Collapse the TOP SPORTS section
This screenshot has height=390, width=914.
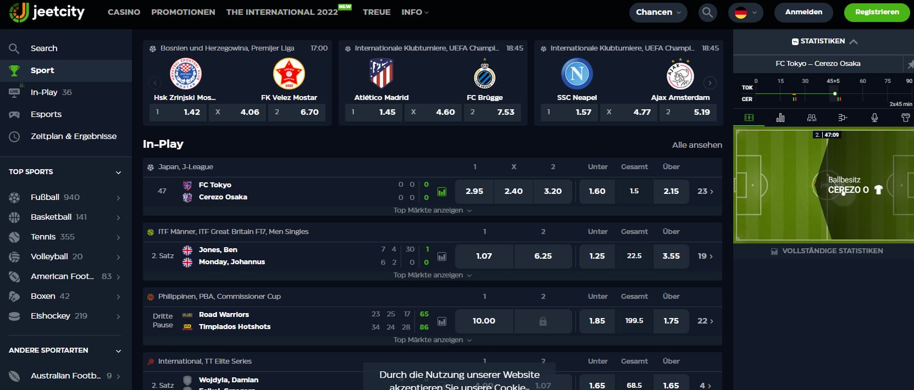[118, 172]
